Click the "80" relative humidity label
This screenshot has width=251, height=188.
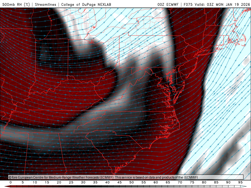pyautogui.click(x=204, y=182)
